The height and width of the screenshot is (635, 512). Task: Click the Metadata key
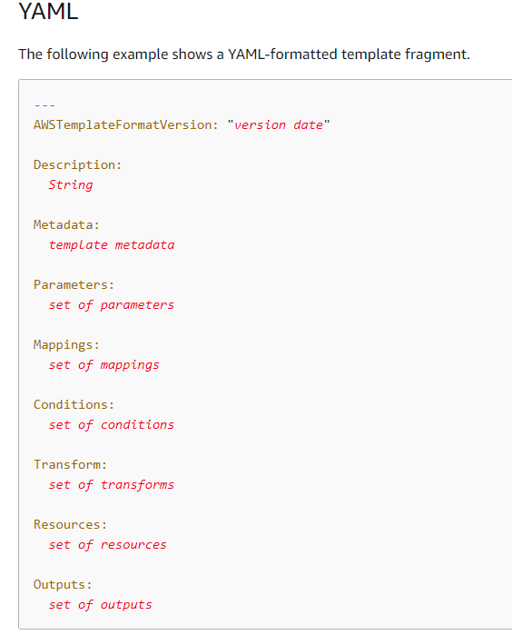(x=66, y=224)
